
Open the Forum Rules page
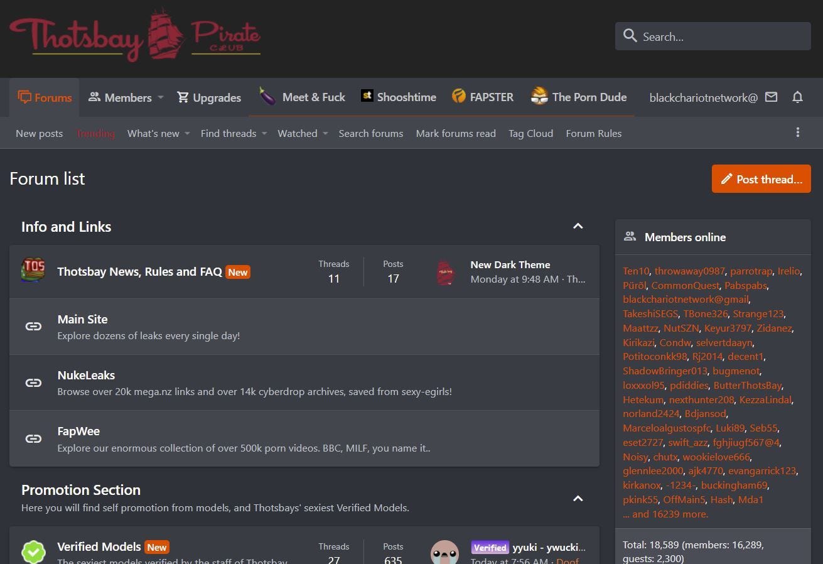(594, 133)
